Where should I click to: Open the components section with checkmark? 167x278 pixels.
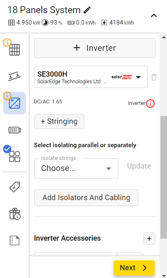[14, 156]
